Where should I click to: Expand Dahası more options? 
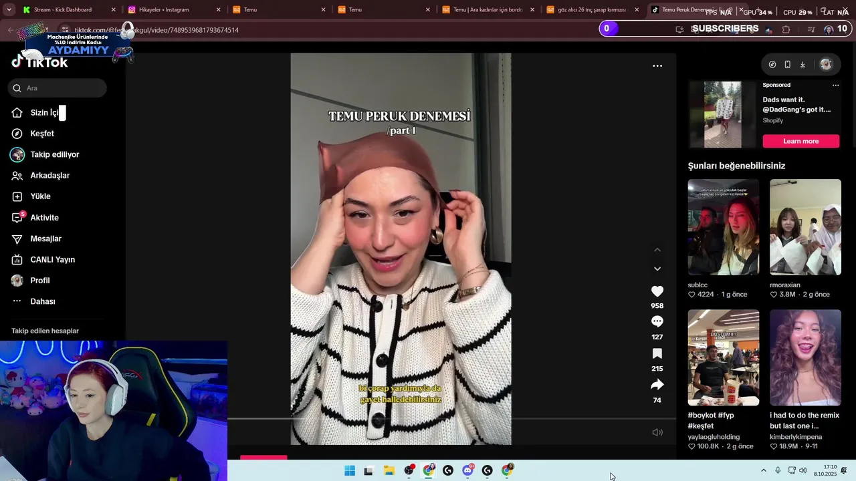click(x=33, y=301)
